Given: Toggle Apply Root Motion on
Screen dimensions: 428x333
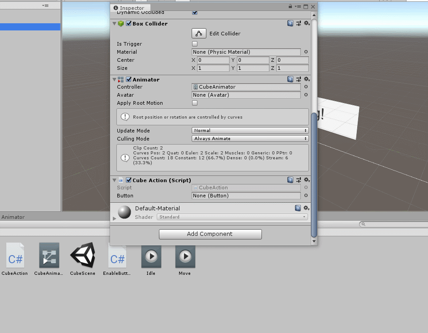Looking at the screenshot, I should coord(195,103).
